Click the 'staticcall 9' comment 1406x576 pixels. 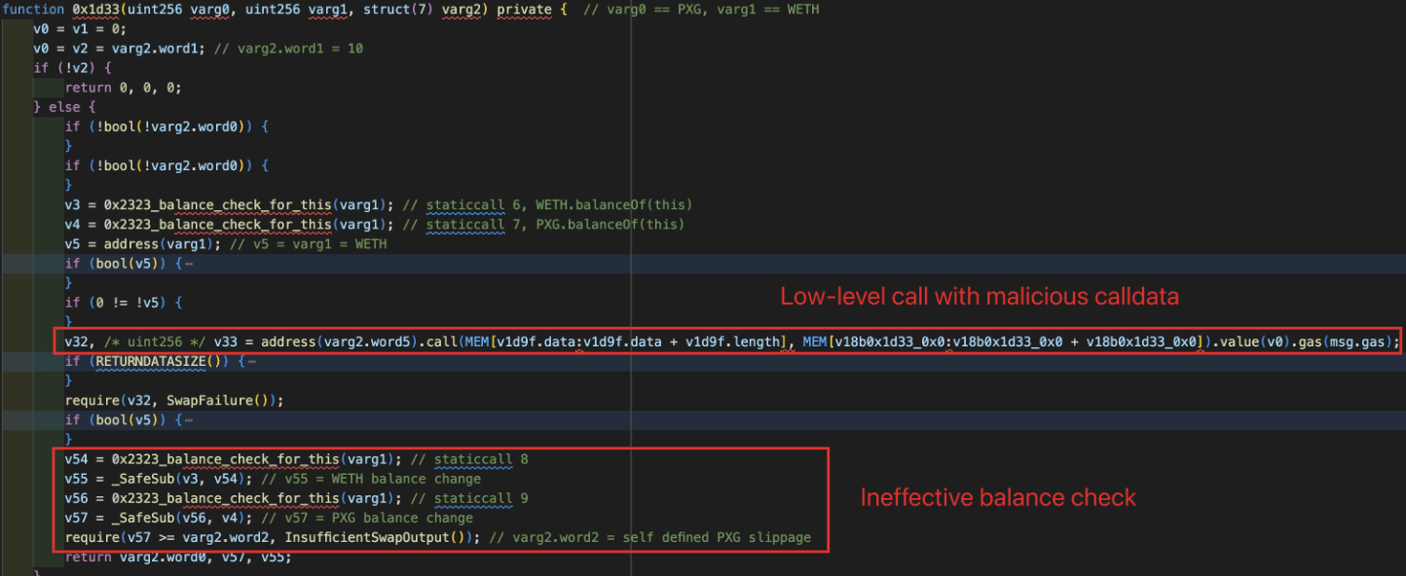(481, 498)
